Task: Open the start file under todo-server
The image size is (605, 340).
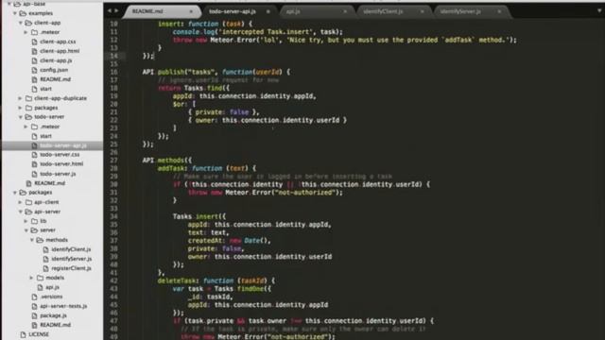Action: [x=46, y=136]
